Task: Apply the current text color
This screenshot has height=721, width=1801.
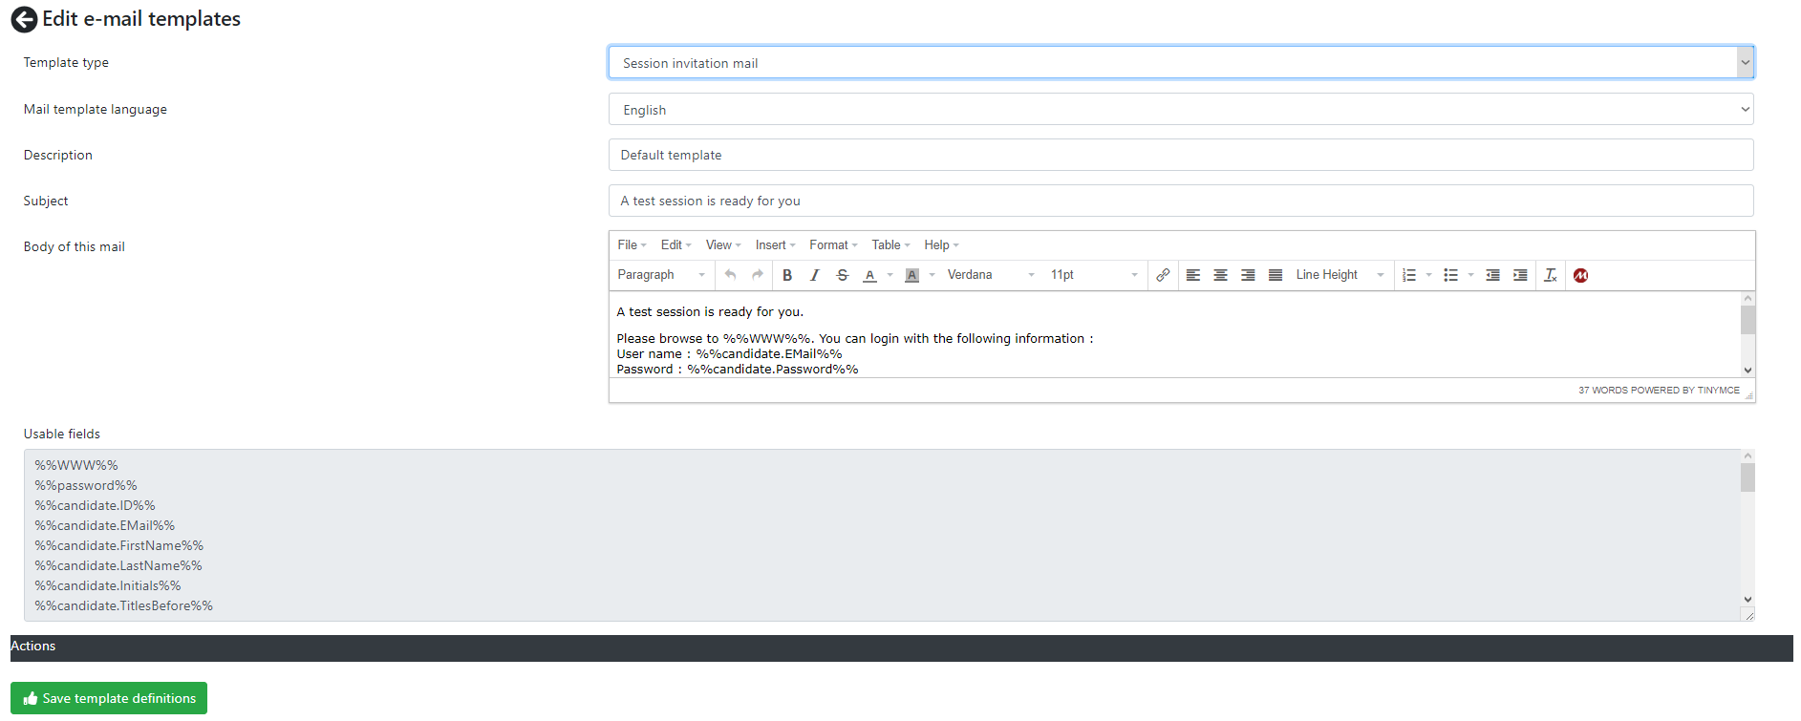Action: coord(869,275)
